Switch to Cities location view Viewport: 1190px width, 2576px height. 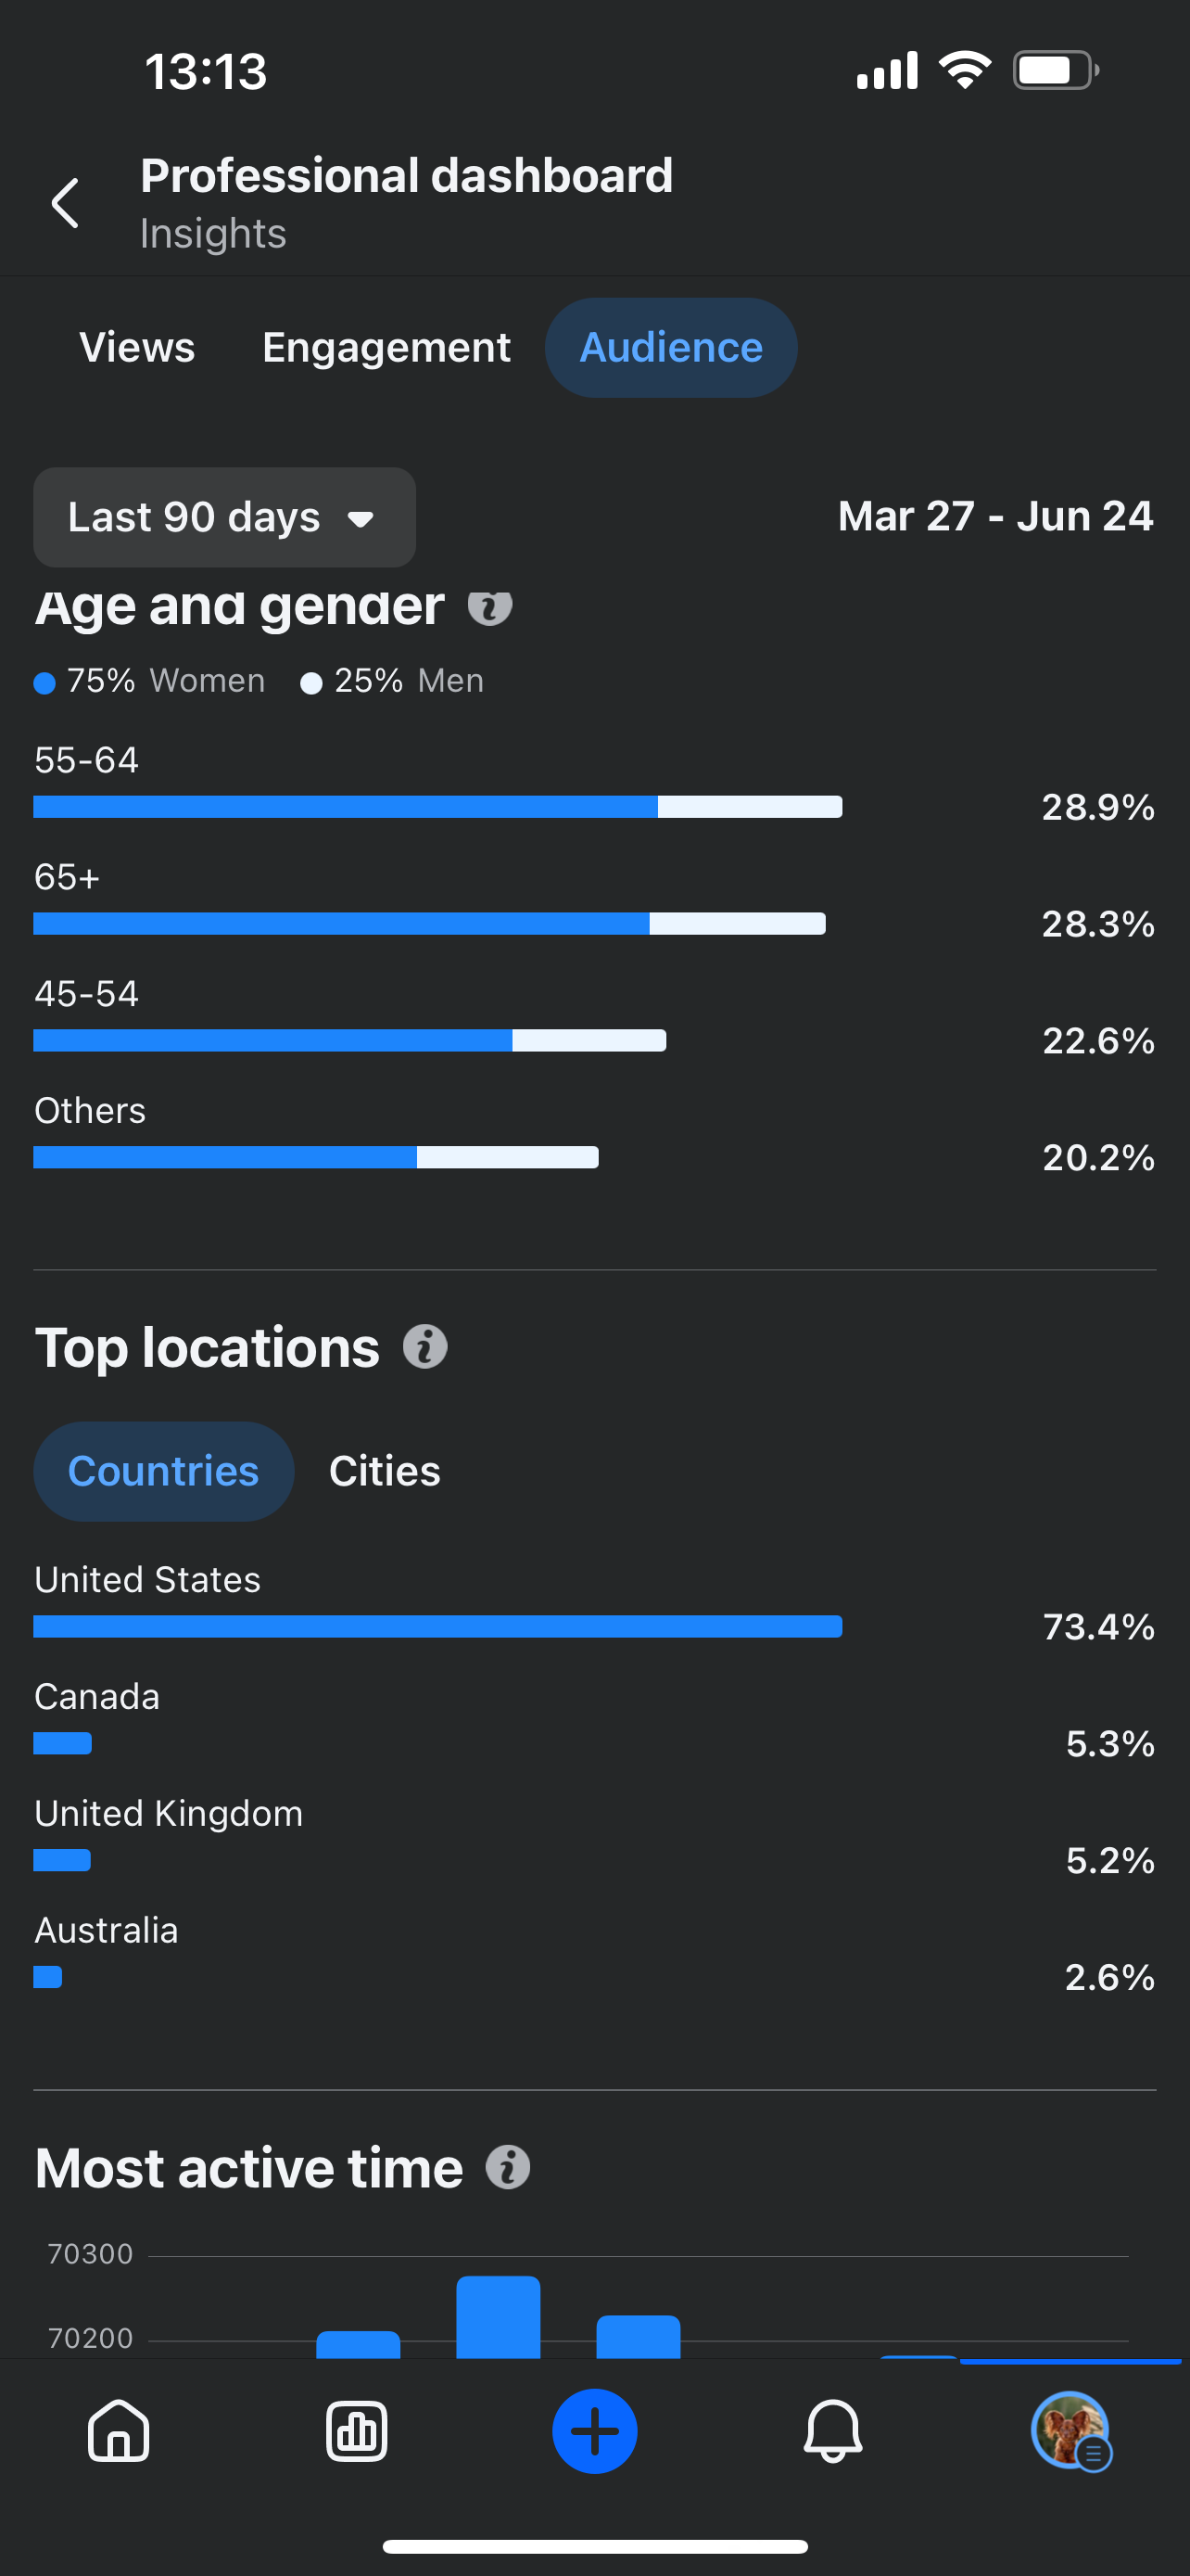[x=385, y=1471]
